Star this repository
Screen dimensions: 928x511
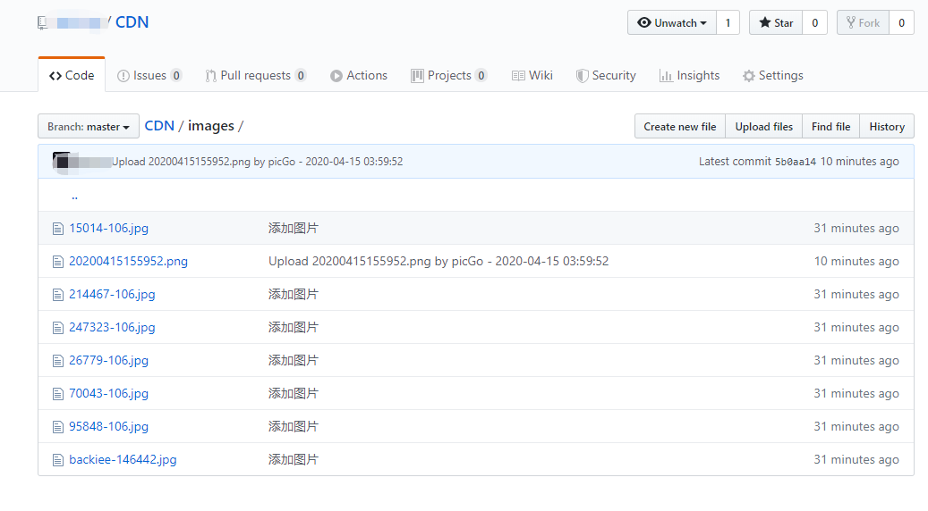[776, 23]
